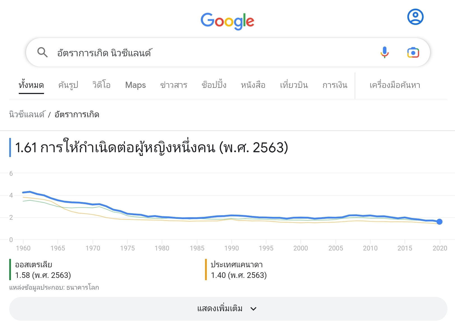Screen dimensions: 455x328
Task: Open the เที่ยวบิน flights tab
Action: 294,85
